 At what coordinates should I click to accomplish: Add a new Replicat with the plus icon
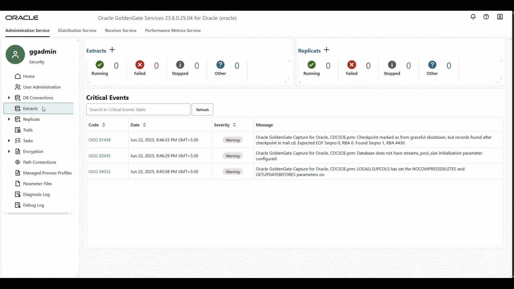pos(327,50)
